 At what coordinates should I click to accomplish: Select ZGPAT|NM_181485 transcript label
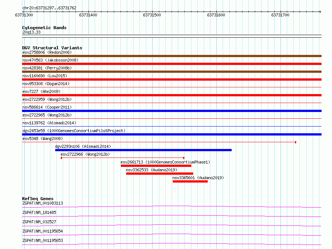(39, 212)
